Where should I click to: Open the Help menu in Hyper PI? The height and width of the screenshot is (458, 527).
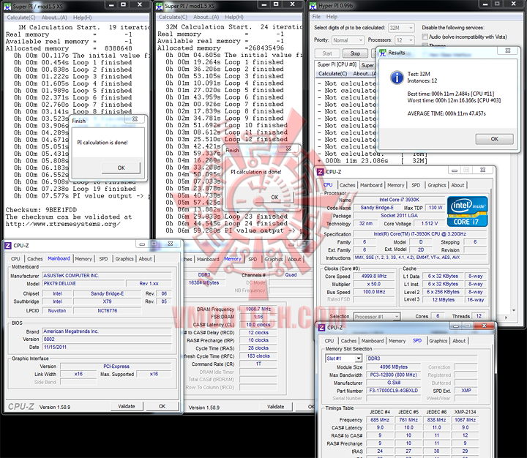pos(332,17)
